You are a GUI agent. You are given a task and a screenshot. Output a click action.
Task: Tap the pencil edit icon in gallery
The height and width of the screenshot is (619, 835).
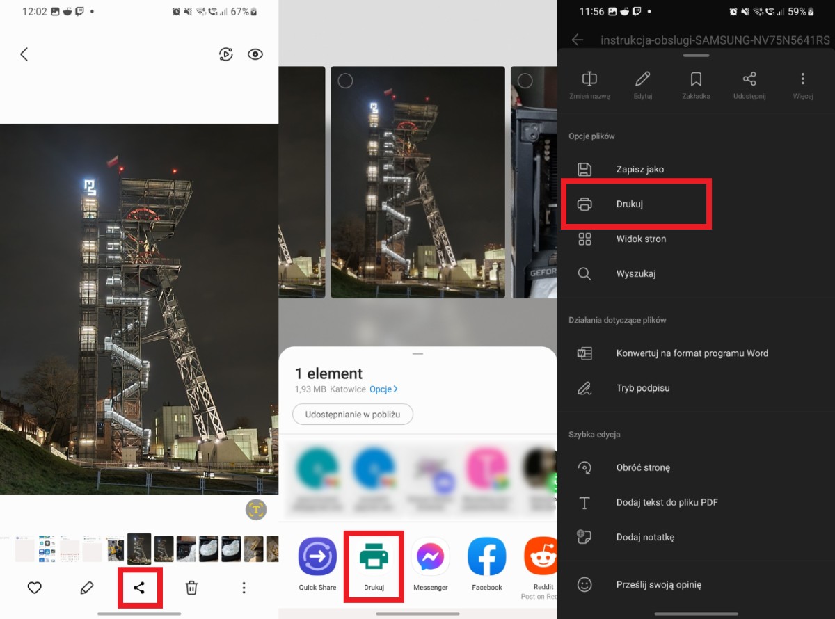click(87, 588)
